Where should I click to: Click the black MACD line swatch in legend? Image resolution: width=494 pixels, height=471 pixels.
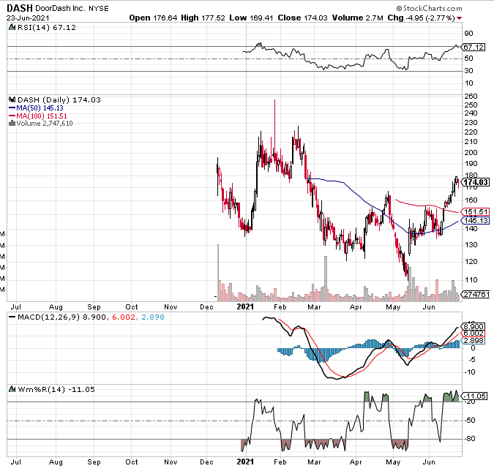click(12, 317)
